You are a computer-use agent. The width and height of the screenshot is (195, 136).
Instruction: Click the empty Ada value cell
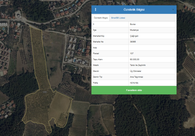[x=152, y=48]
